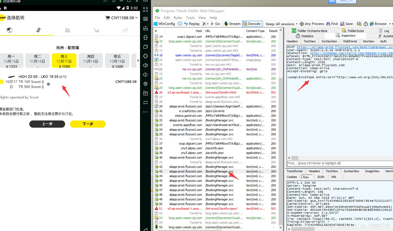Click sessions list scroll up arrow

click(x=281, y=31)
